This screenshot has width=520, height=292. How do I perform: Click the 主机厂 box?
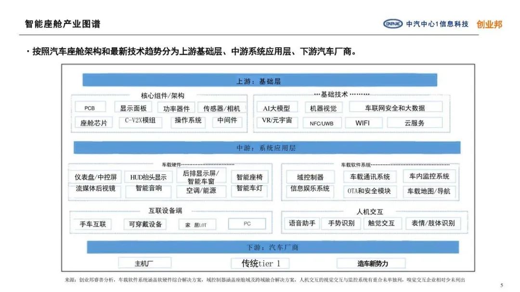pyautogui.click(x=144, y=263)
